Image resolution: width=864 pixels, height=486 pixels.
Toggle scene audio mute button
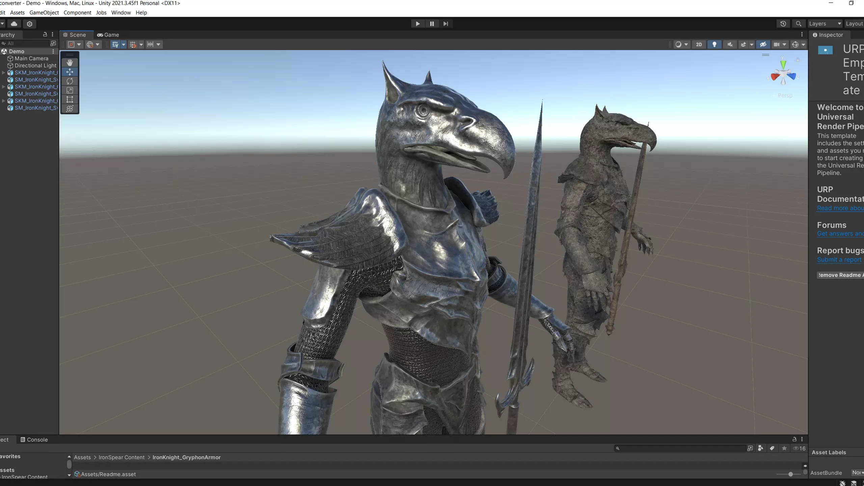click(x=730, y=45)
